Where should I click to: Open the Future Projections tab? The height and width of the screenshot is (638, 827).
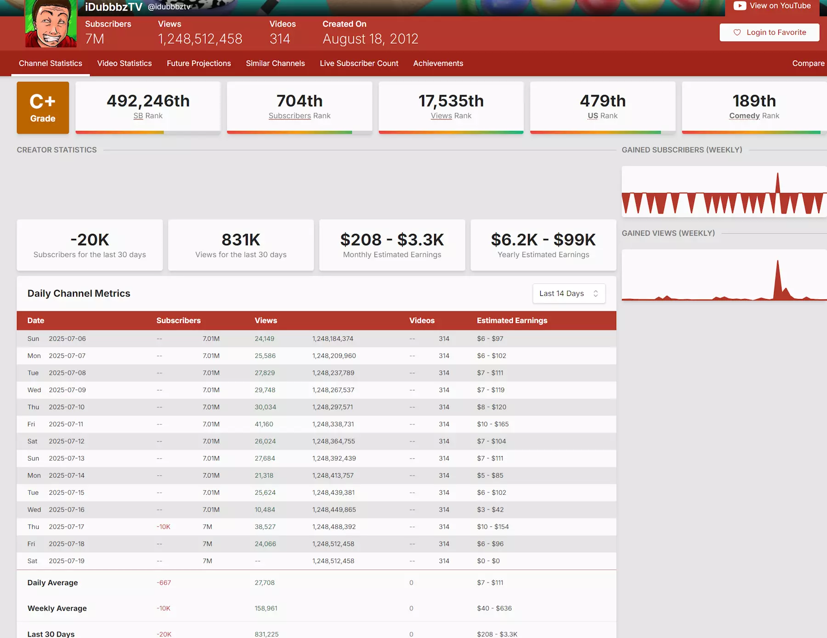(198, 63)
